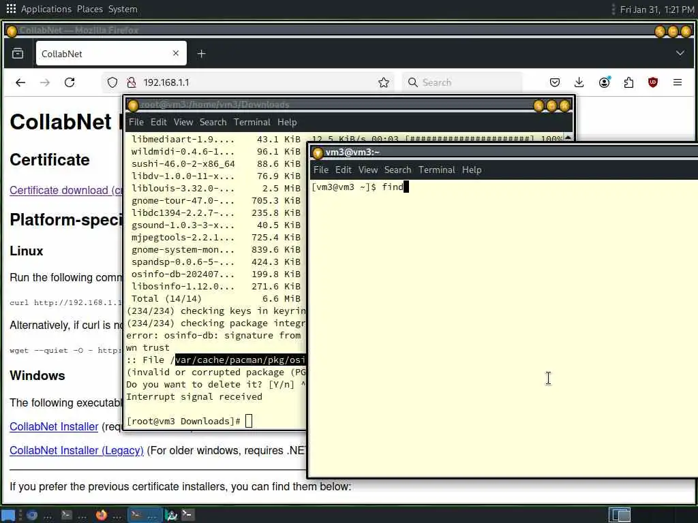This screenshot has height=523, width=698.
Task: Click the apps grid icon in top panel
Action: (11, 9)
